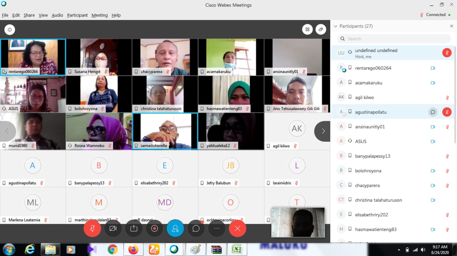The height and width of the screenshot is (256, 457).
Task: Select christina talahaturuson in participants list
Action: tap(378, 200)
